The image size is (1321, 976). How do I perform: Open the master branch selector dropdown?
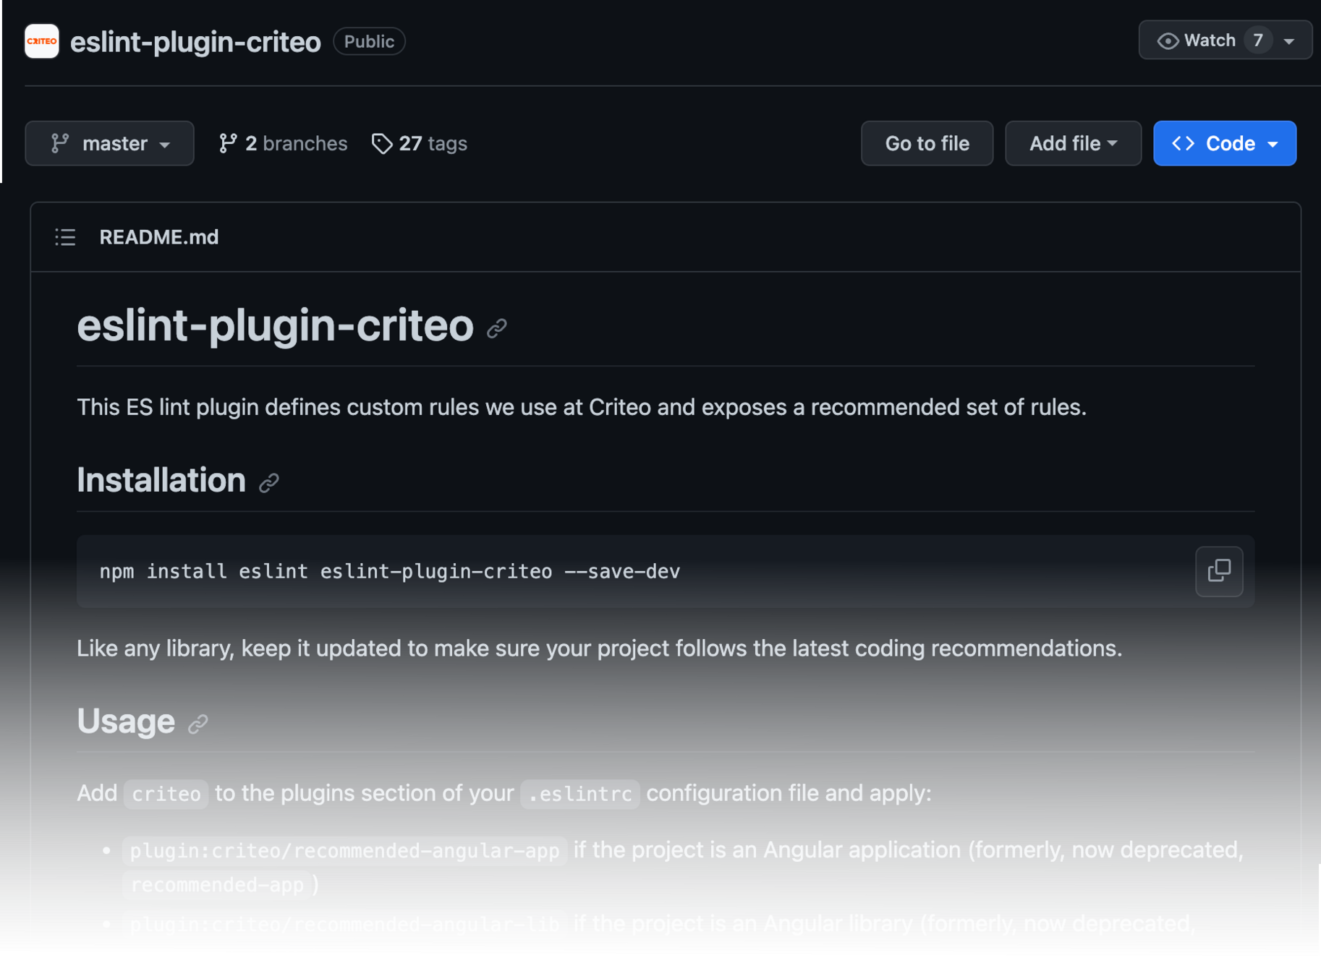(109, 143)
